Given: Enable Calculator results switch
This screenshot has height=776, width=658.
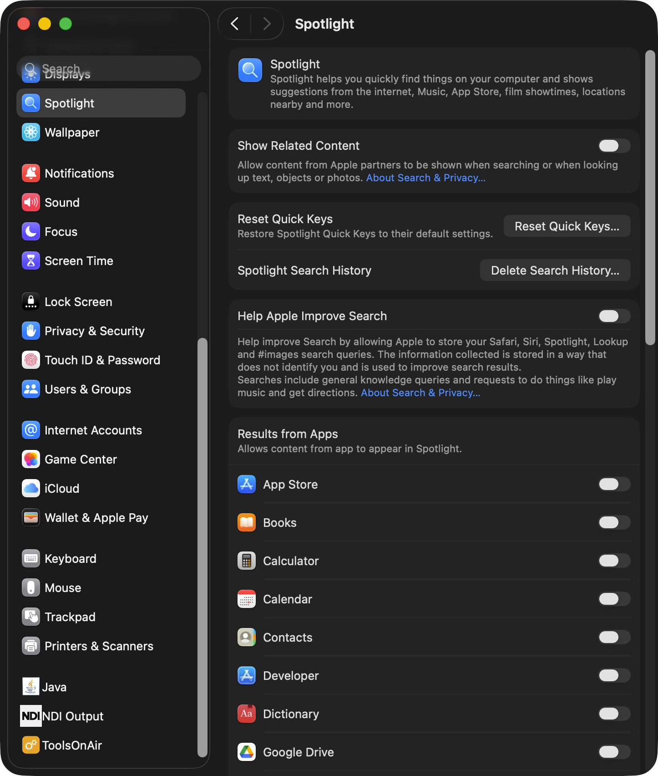Looking at the screenshot, I should coord(614,561).
